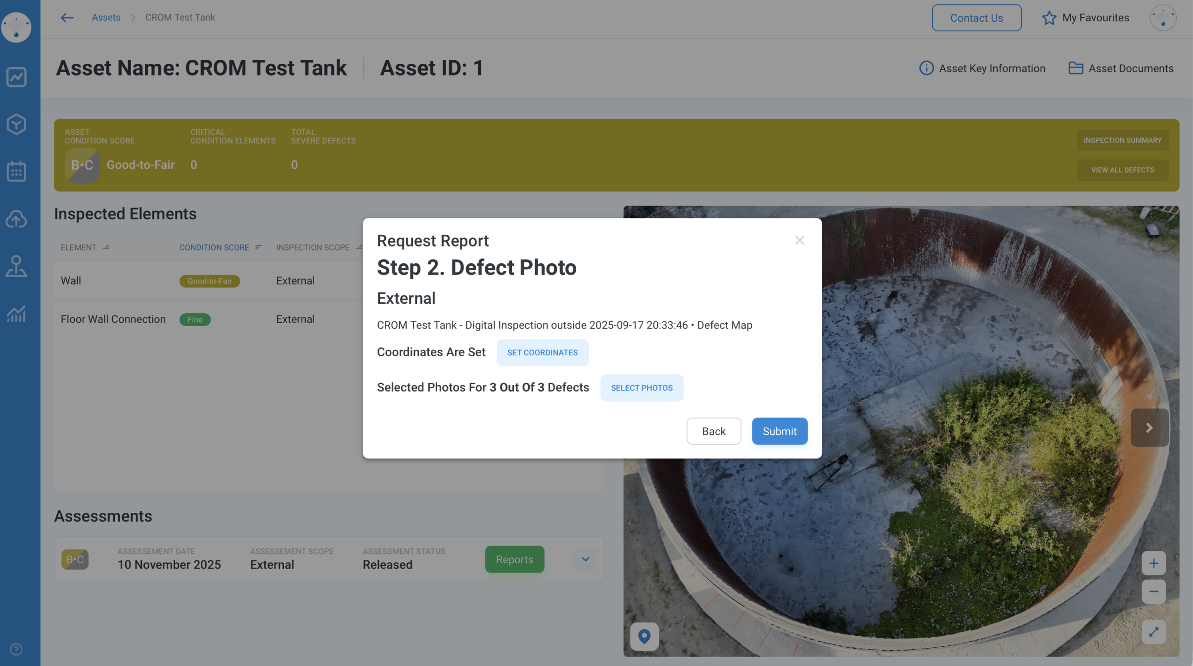Click the analytics chart sidebar icon
This screenshot has width=1193, height=666.
click(16, 77)
